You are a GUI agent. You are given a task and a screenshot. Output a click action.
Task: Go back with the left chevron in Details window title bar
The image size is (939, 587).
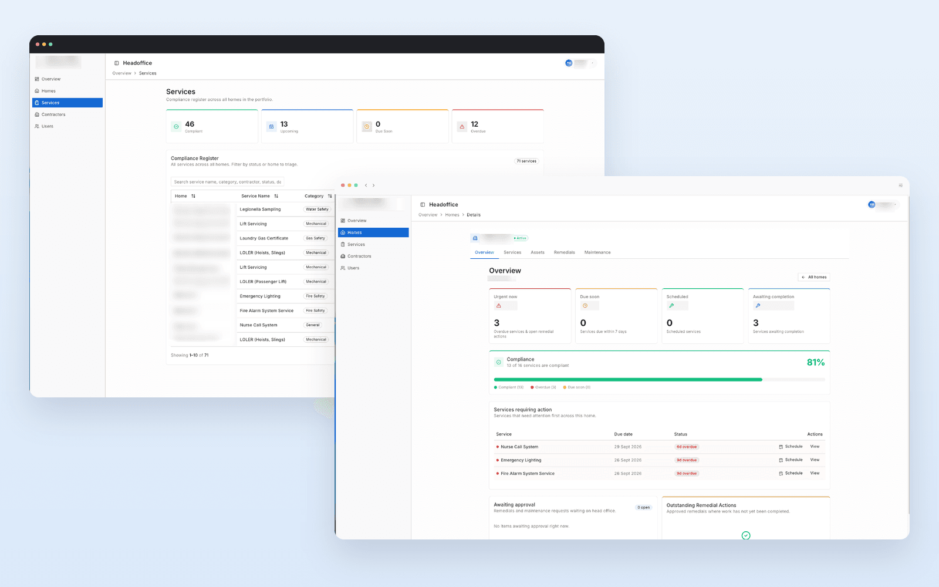366,185
